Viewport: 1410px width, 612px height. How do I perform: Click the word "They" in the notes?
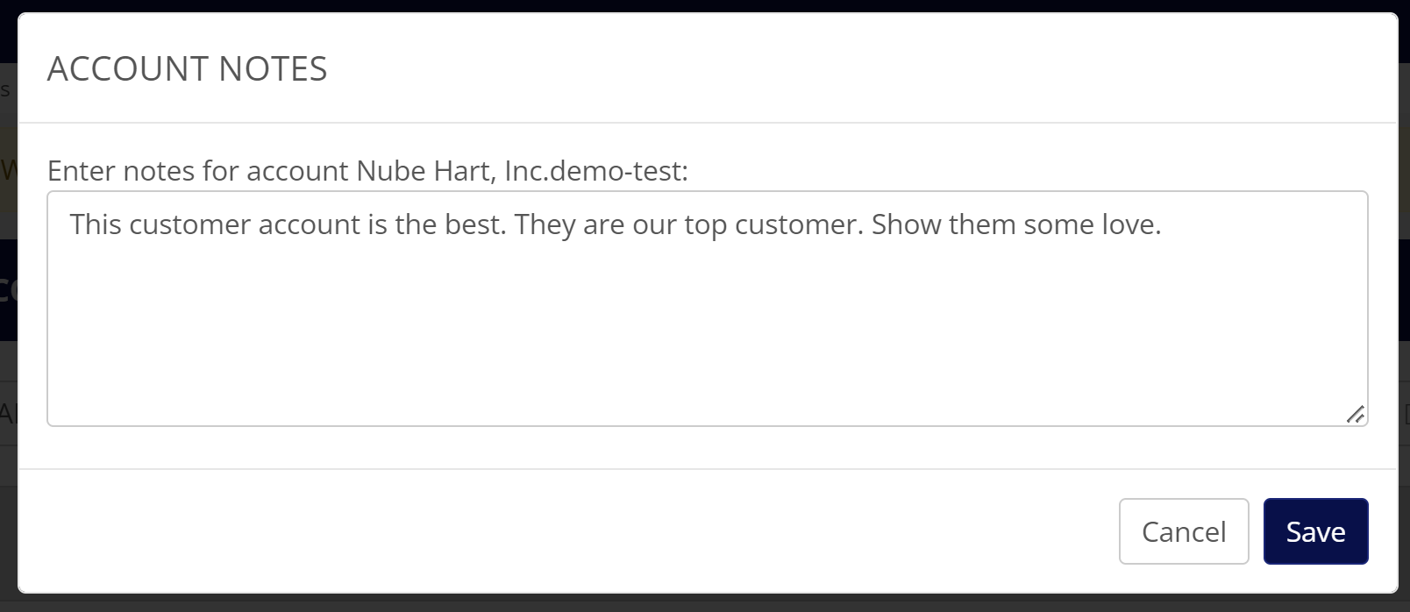click(x=545, y=224)
